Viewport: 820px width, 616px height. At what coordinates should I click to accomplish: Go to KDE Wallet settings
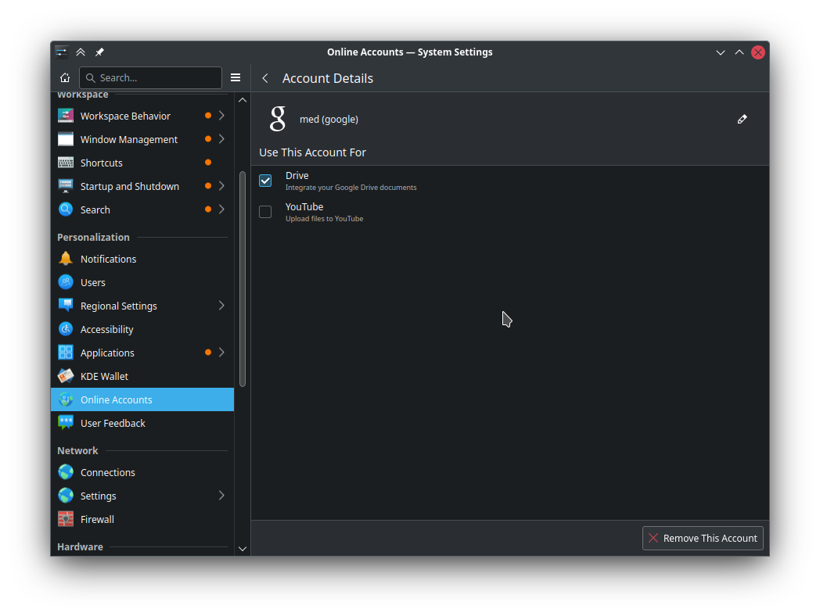pyautogui.click(x=142, y=376)
